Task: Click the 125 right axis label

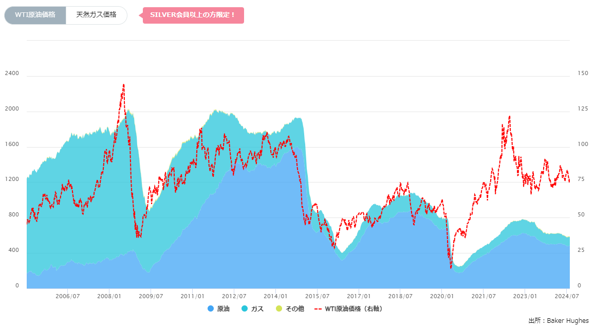Action: pos(583,108)
